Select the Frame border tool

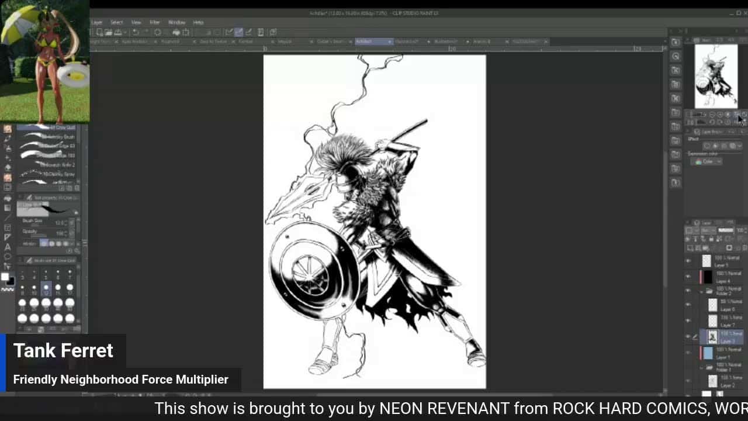coord(8,227)
